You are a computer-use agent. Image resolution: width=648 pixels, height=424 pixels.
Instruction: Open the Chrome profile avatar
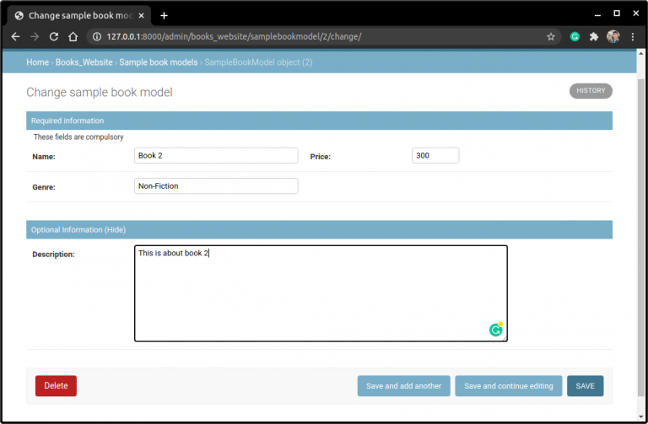click(x=613, y=37)
